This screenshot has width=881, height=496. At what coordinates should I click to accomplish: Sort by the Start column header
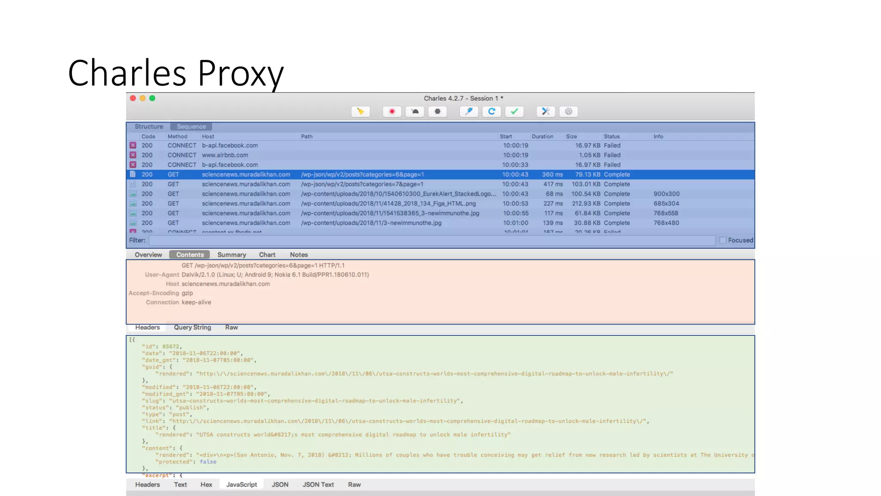tap(506, 136)
